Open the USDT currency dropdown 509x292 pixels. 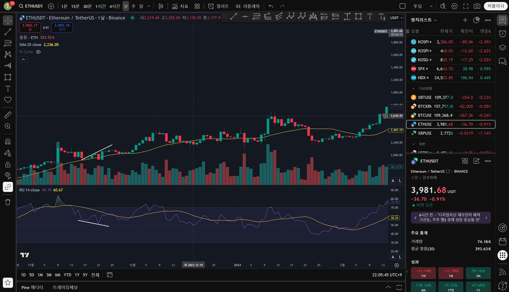pyautogui.click(x=397, y=18)
